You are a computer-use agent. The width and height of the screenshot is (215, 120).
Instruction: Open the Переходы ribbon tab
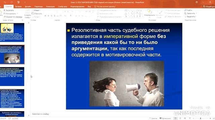coord(39,6)
